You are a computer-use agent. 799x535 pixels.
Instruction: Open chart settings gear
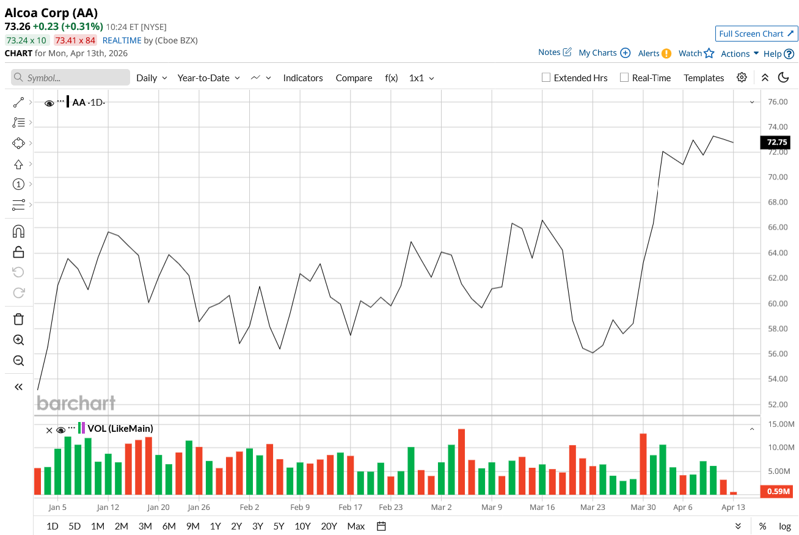point(742,78)
